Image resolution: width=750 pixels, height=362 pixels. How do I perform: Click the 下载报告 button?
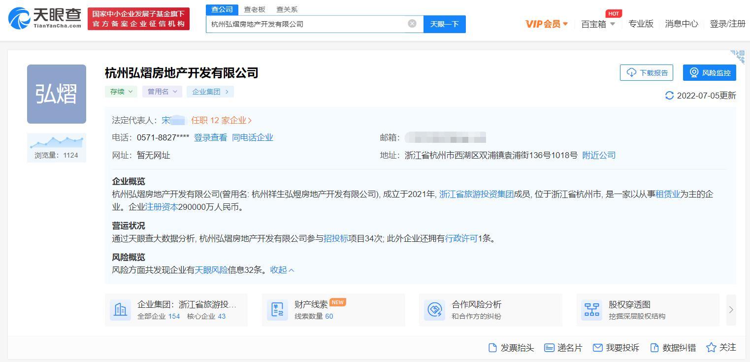tap(647, 72)
